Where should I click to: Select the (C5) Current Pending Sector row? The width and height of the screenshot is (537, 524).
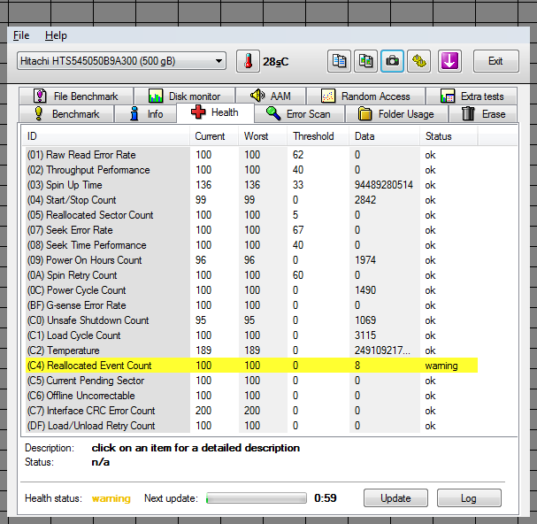tap(252, 381)
